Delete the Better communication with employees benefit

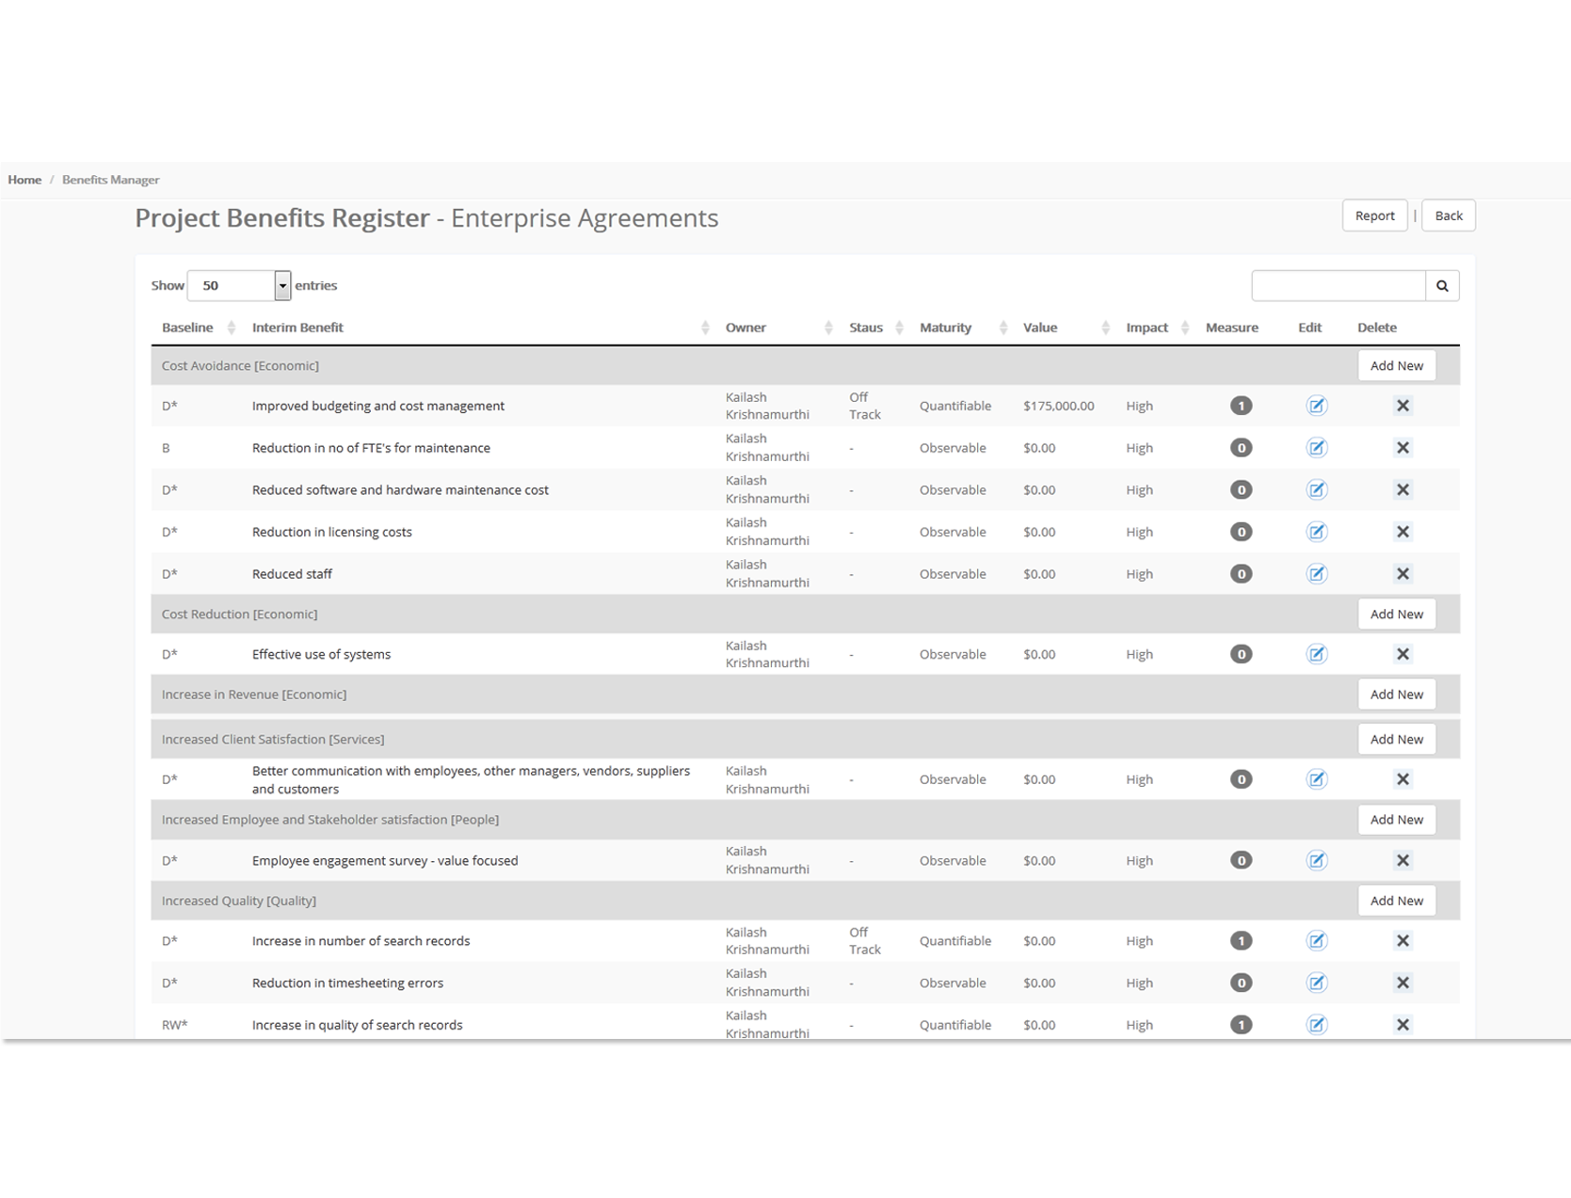pos(1403,779)
